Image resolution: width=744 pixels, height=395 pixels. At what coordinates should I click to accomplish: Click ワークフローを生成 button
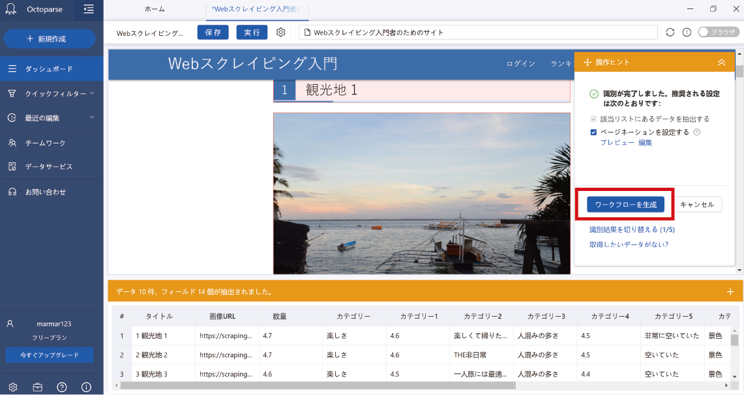625,205
